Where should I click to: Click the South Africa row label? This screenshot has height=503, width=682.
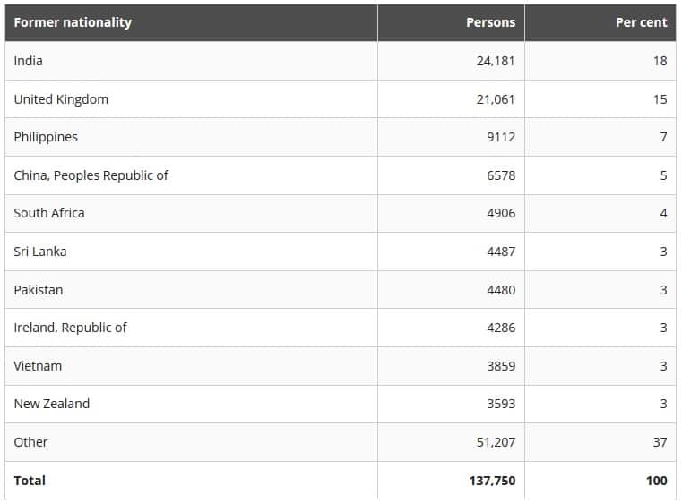point(49,213)
